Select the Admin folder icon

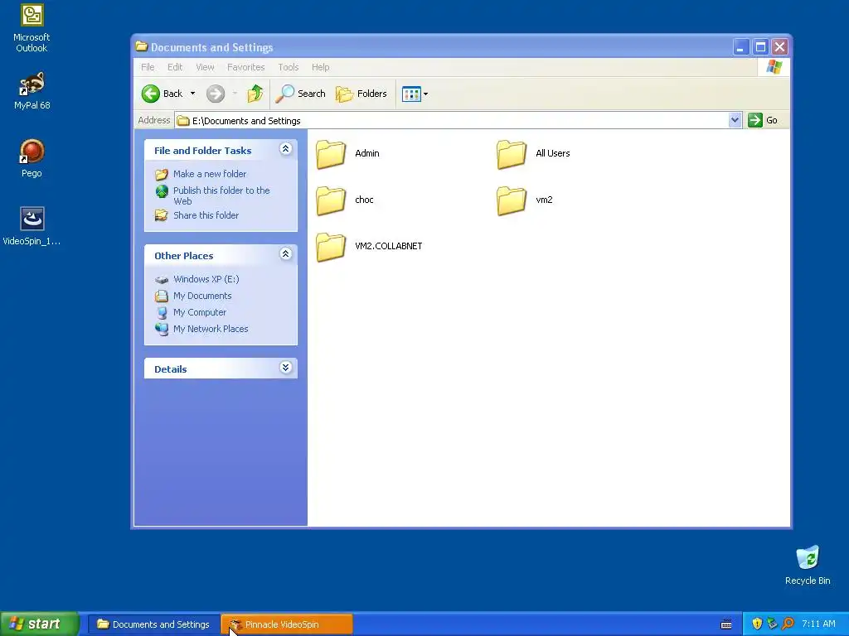click(x=331, y=153)
